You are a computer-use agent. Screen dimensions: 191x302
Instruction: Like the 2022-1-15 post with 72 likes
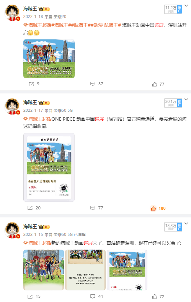pyautogui.click(x=155, y=297)
